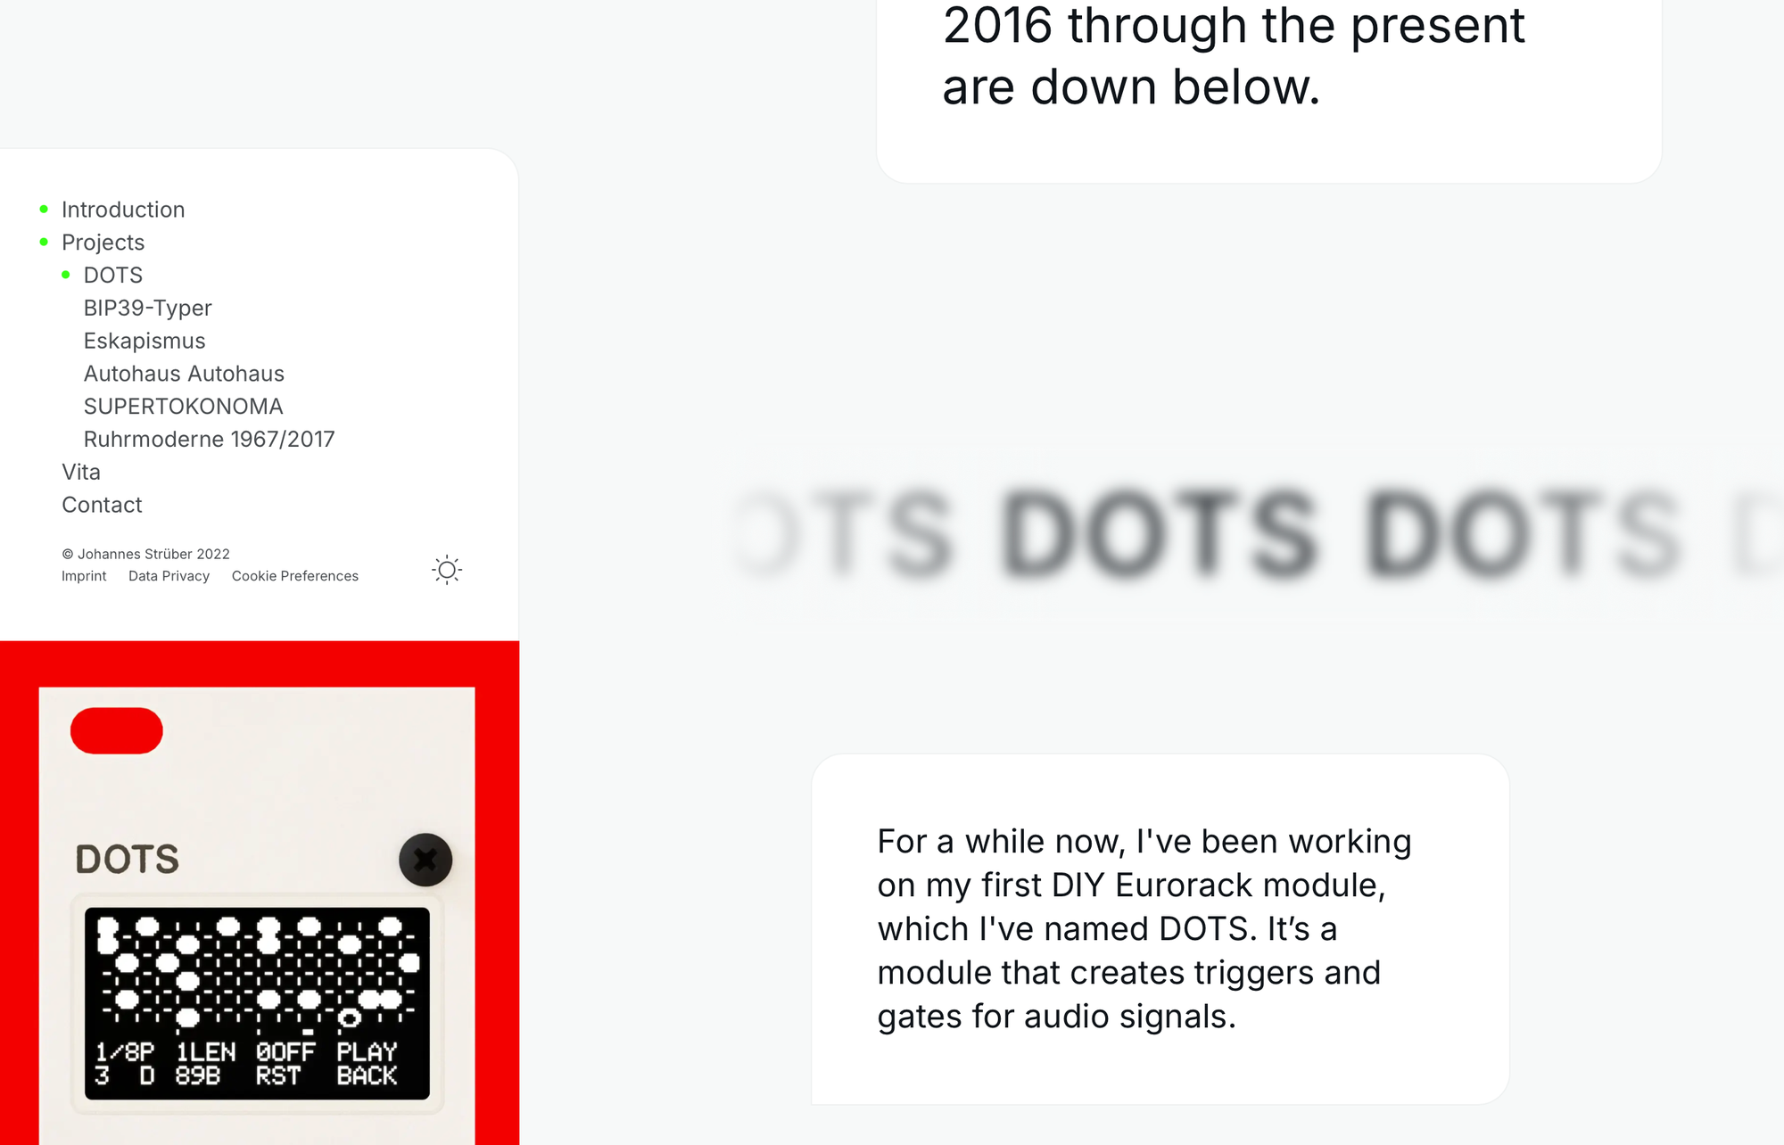Image resolution: width=1784 pixels, height=1145 pixels.
Task: Open Autohaus Autohaus project
Action: tap(184, 374)
